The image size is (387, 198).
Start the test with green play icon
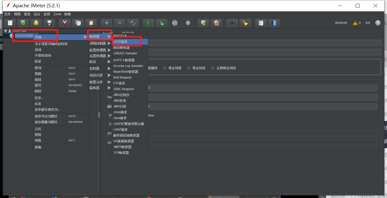click(x=149, y=23)
